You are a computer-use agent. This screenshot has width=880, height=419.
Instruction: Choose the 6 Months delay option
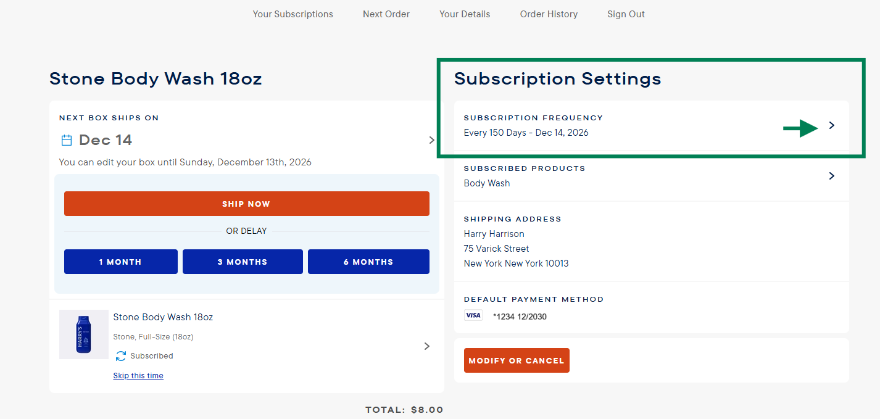tap(368, 262)
